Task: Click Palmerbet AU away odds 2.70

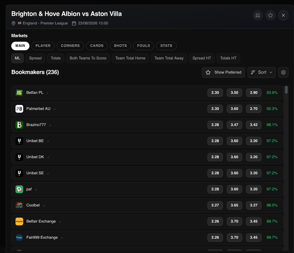Action: tap(254, 109)
